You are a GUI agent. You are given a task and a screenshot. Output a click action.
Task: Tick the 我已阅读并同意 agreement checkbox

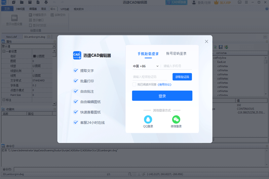click(x=134, y=84)
